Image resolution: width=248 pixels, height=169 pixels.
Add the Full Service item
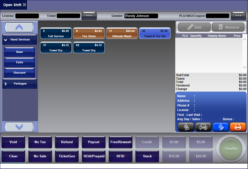coord(56,33)
